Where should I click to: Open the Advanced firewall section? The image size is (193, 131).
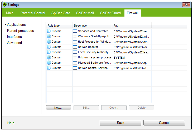point(15,43)
